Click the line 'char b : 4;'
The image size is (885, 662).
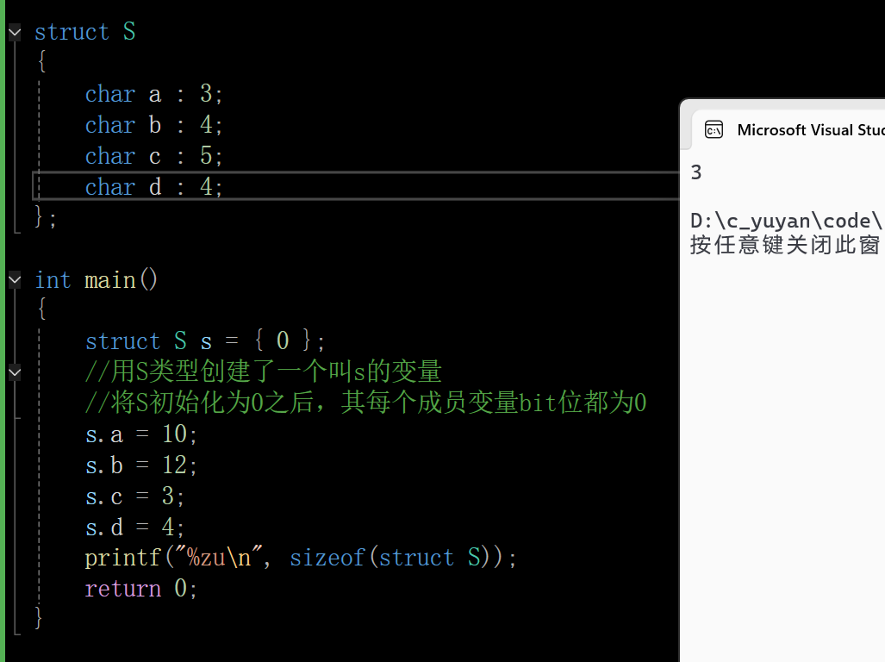[153, 125]
